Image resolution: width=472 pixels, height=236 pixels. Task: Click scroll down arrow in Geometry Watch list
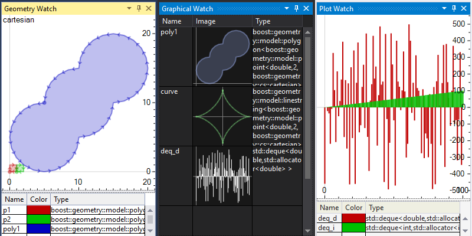pos(150,231)
